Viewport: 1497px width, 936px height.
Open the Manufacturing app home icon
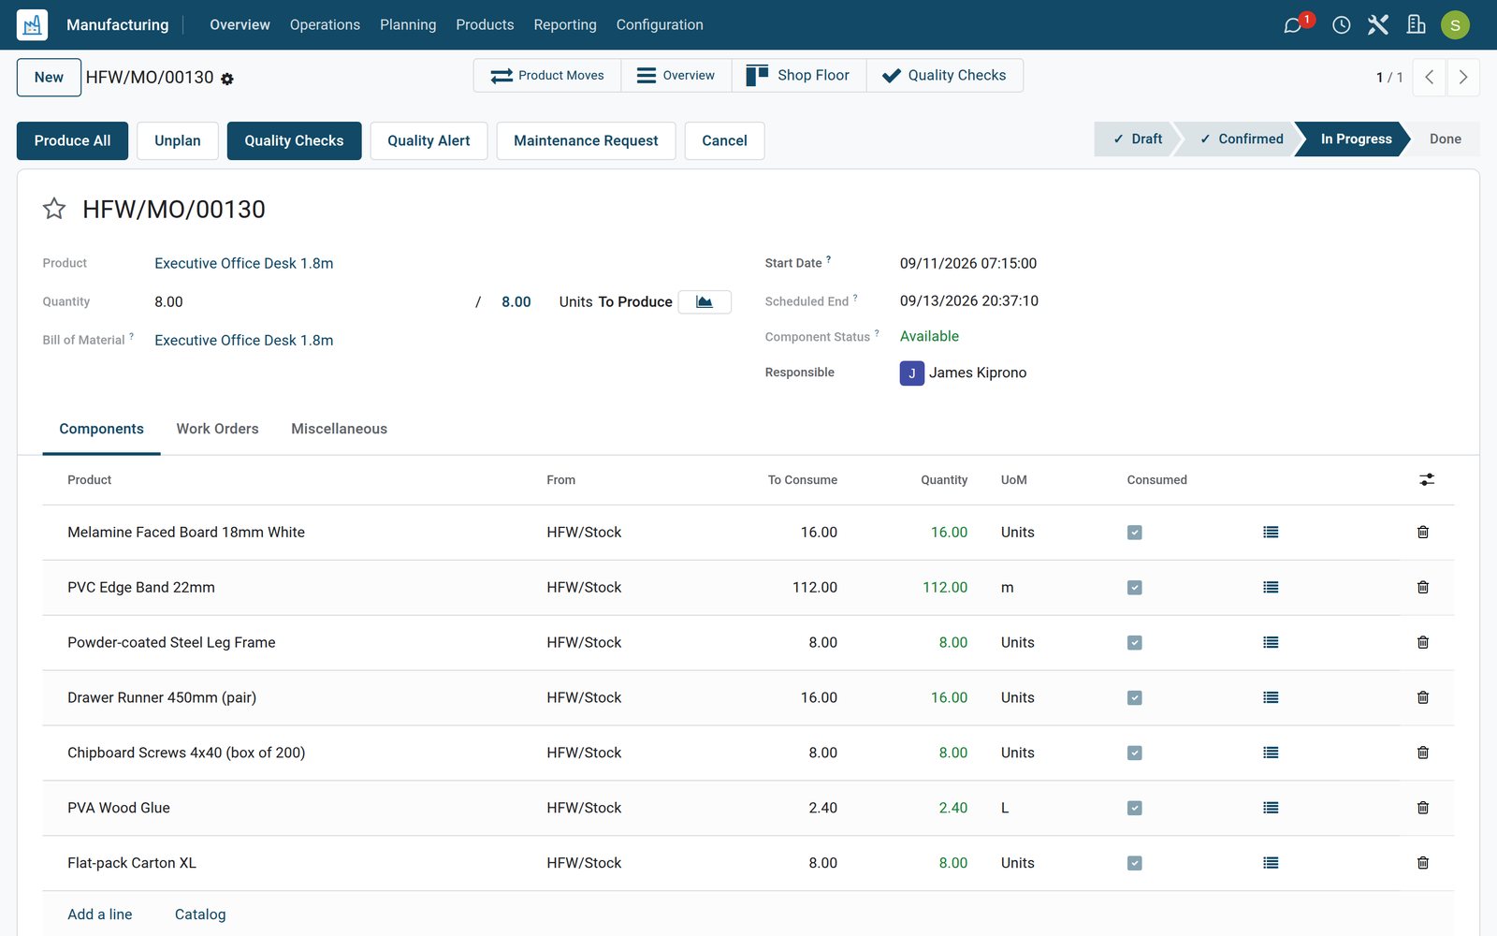tap(33, 25)
